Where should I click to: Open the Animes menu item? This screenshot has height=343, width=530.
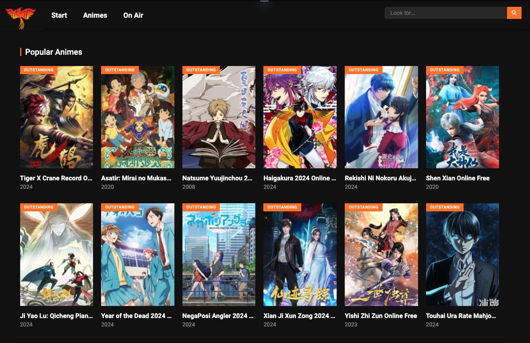[x=95, y=15]
